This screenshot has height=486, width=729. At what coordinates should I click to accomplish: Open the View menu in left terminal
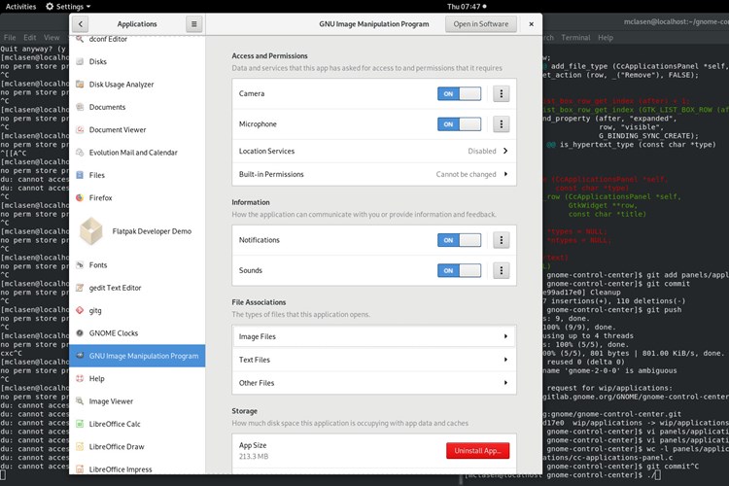(x=52, y=38)
